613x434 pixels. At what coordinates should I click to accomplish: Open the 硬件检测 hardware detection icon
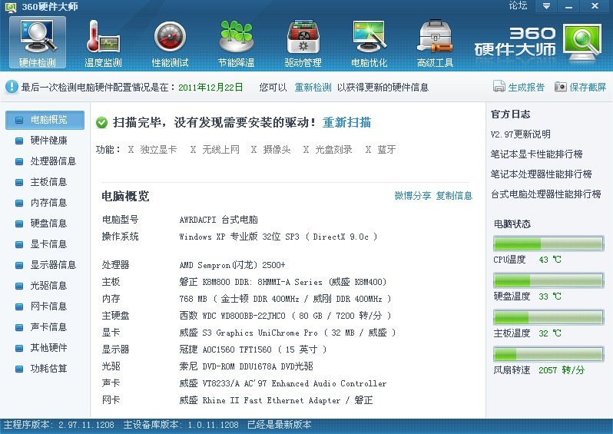[38, 42]
